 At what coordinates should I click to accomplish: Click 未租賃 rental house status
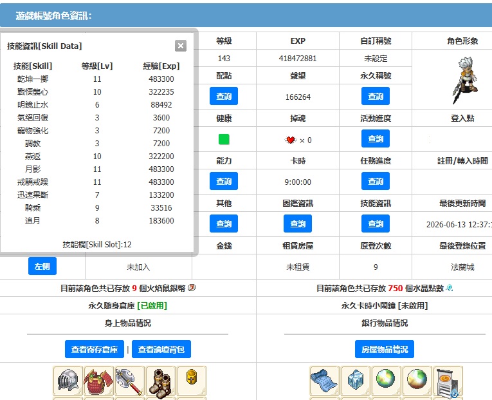[298, 267]
